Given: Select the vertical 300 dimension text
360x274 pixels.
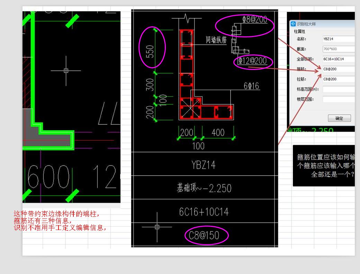Looking at the screenshot, I should tap(150, 85).
